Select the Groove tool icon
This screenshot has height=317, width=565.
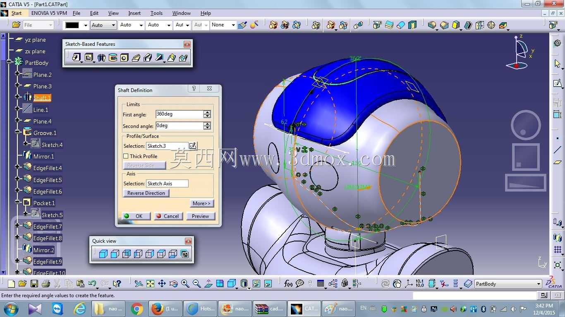(113, 58)
